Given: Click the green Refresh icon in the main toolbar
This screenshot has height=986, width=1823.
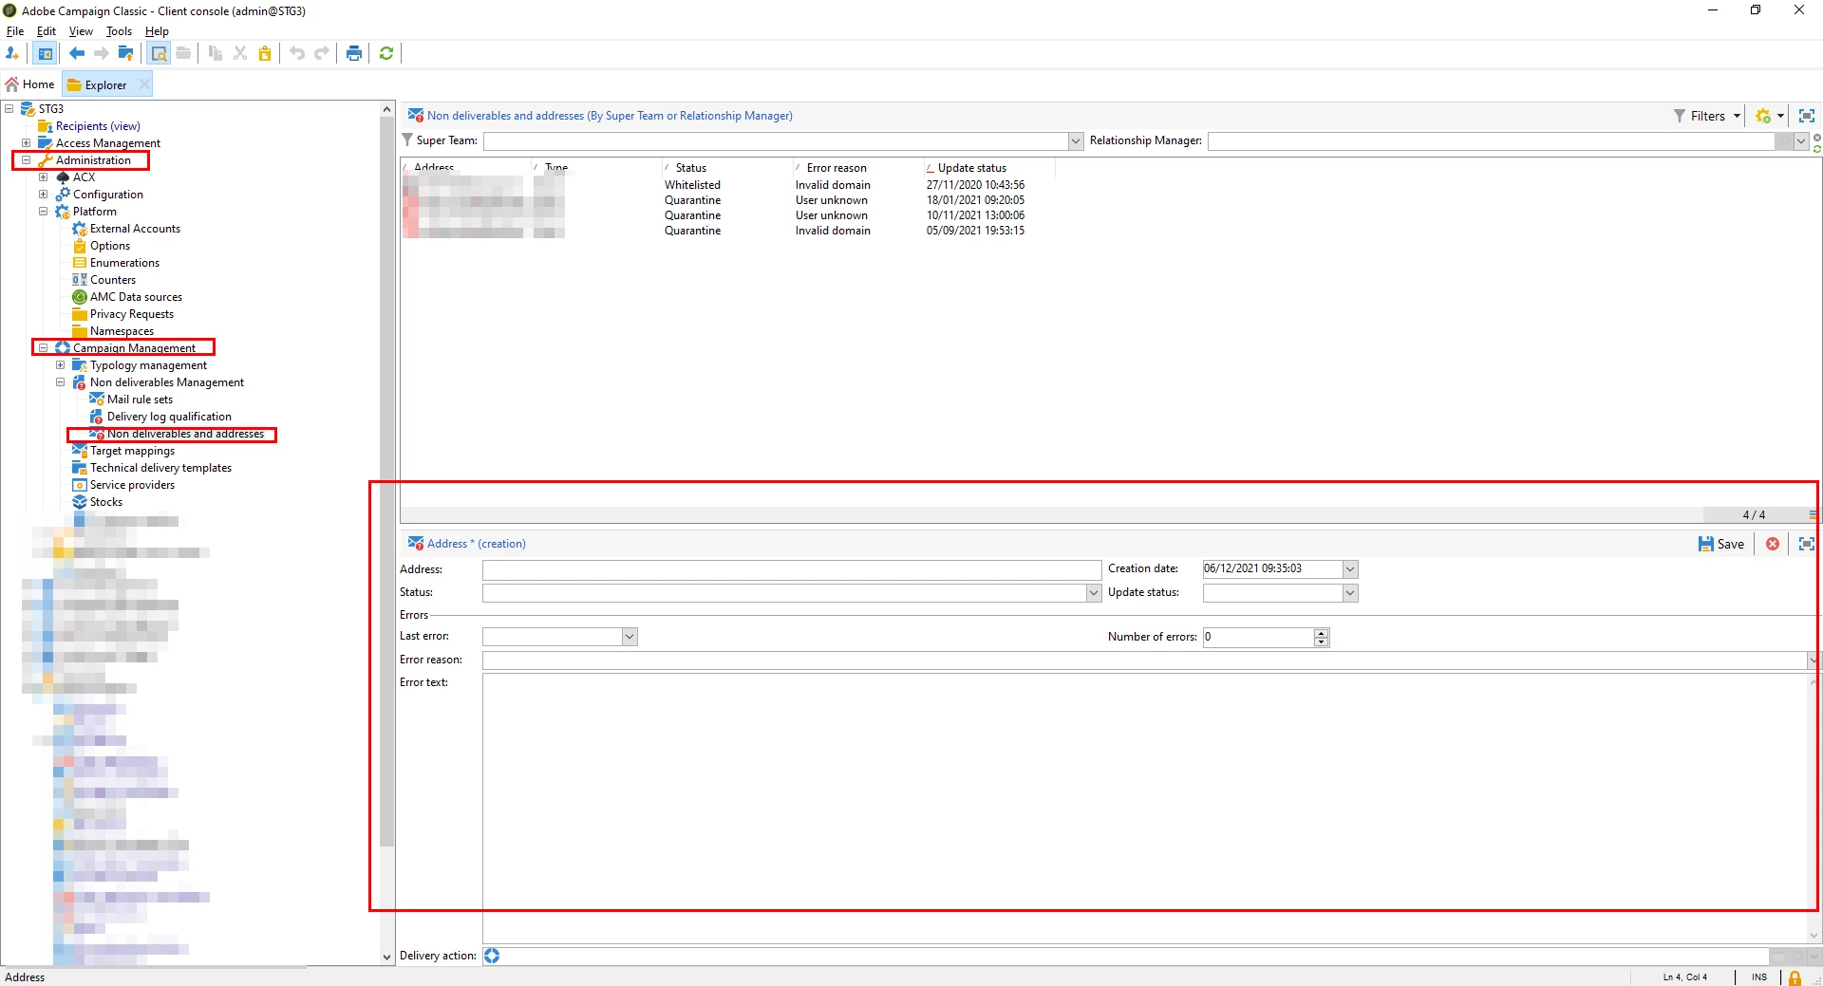Looking at the screenshot, I should coord(386,53).
